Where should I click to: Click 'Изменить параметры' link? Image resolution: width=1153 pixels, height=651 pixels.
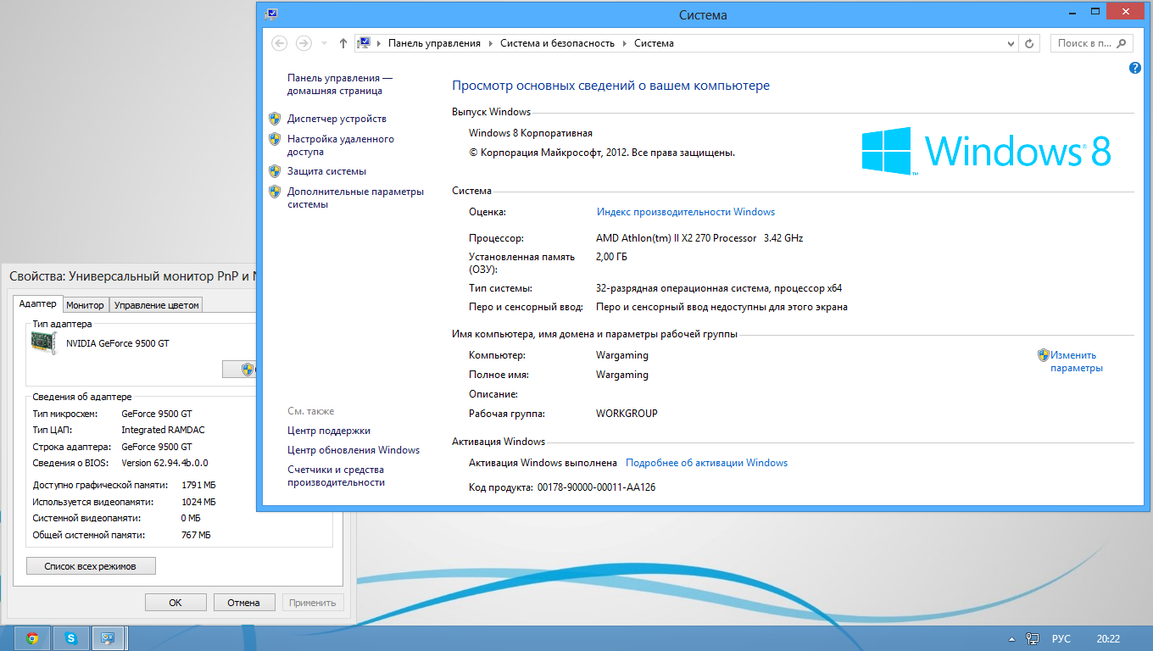point(1076,362)
